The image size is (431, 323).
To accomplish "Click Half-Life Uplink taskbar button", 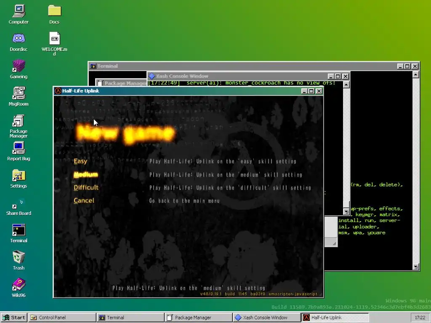I will (x=335, y=318).
